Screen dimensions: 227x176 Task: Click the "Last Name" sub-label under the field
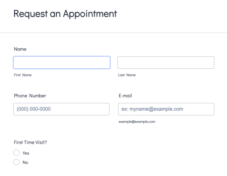click(x=127, y=75)
